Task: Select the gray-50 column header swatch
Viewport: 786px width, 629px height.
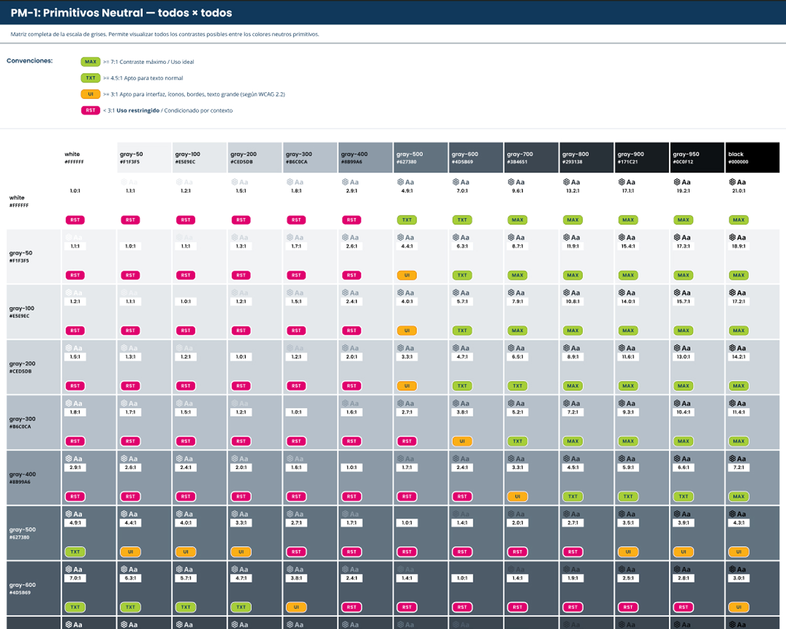Action: tap(145, 157)
